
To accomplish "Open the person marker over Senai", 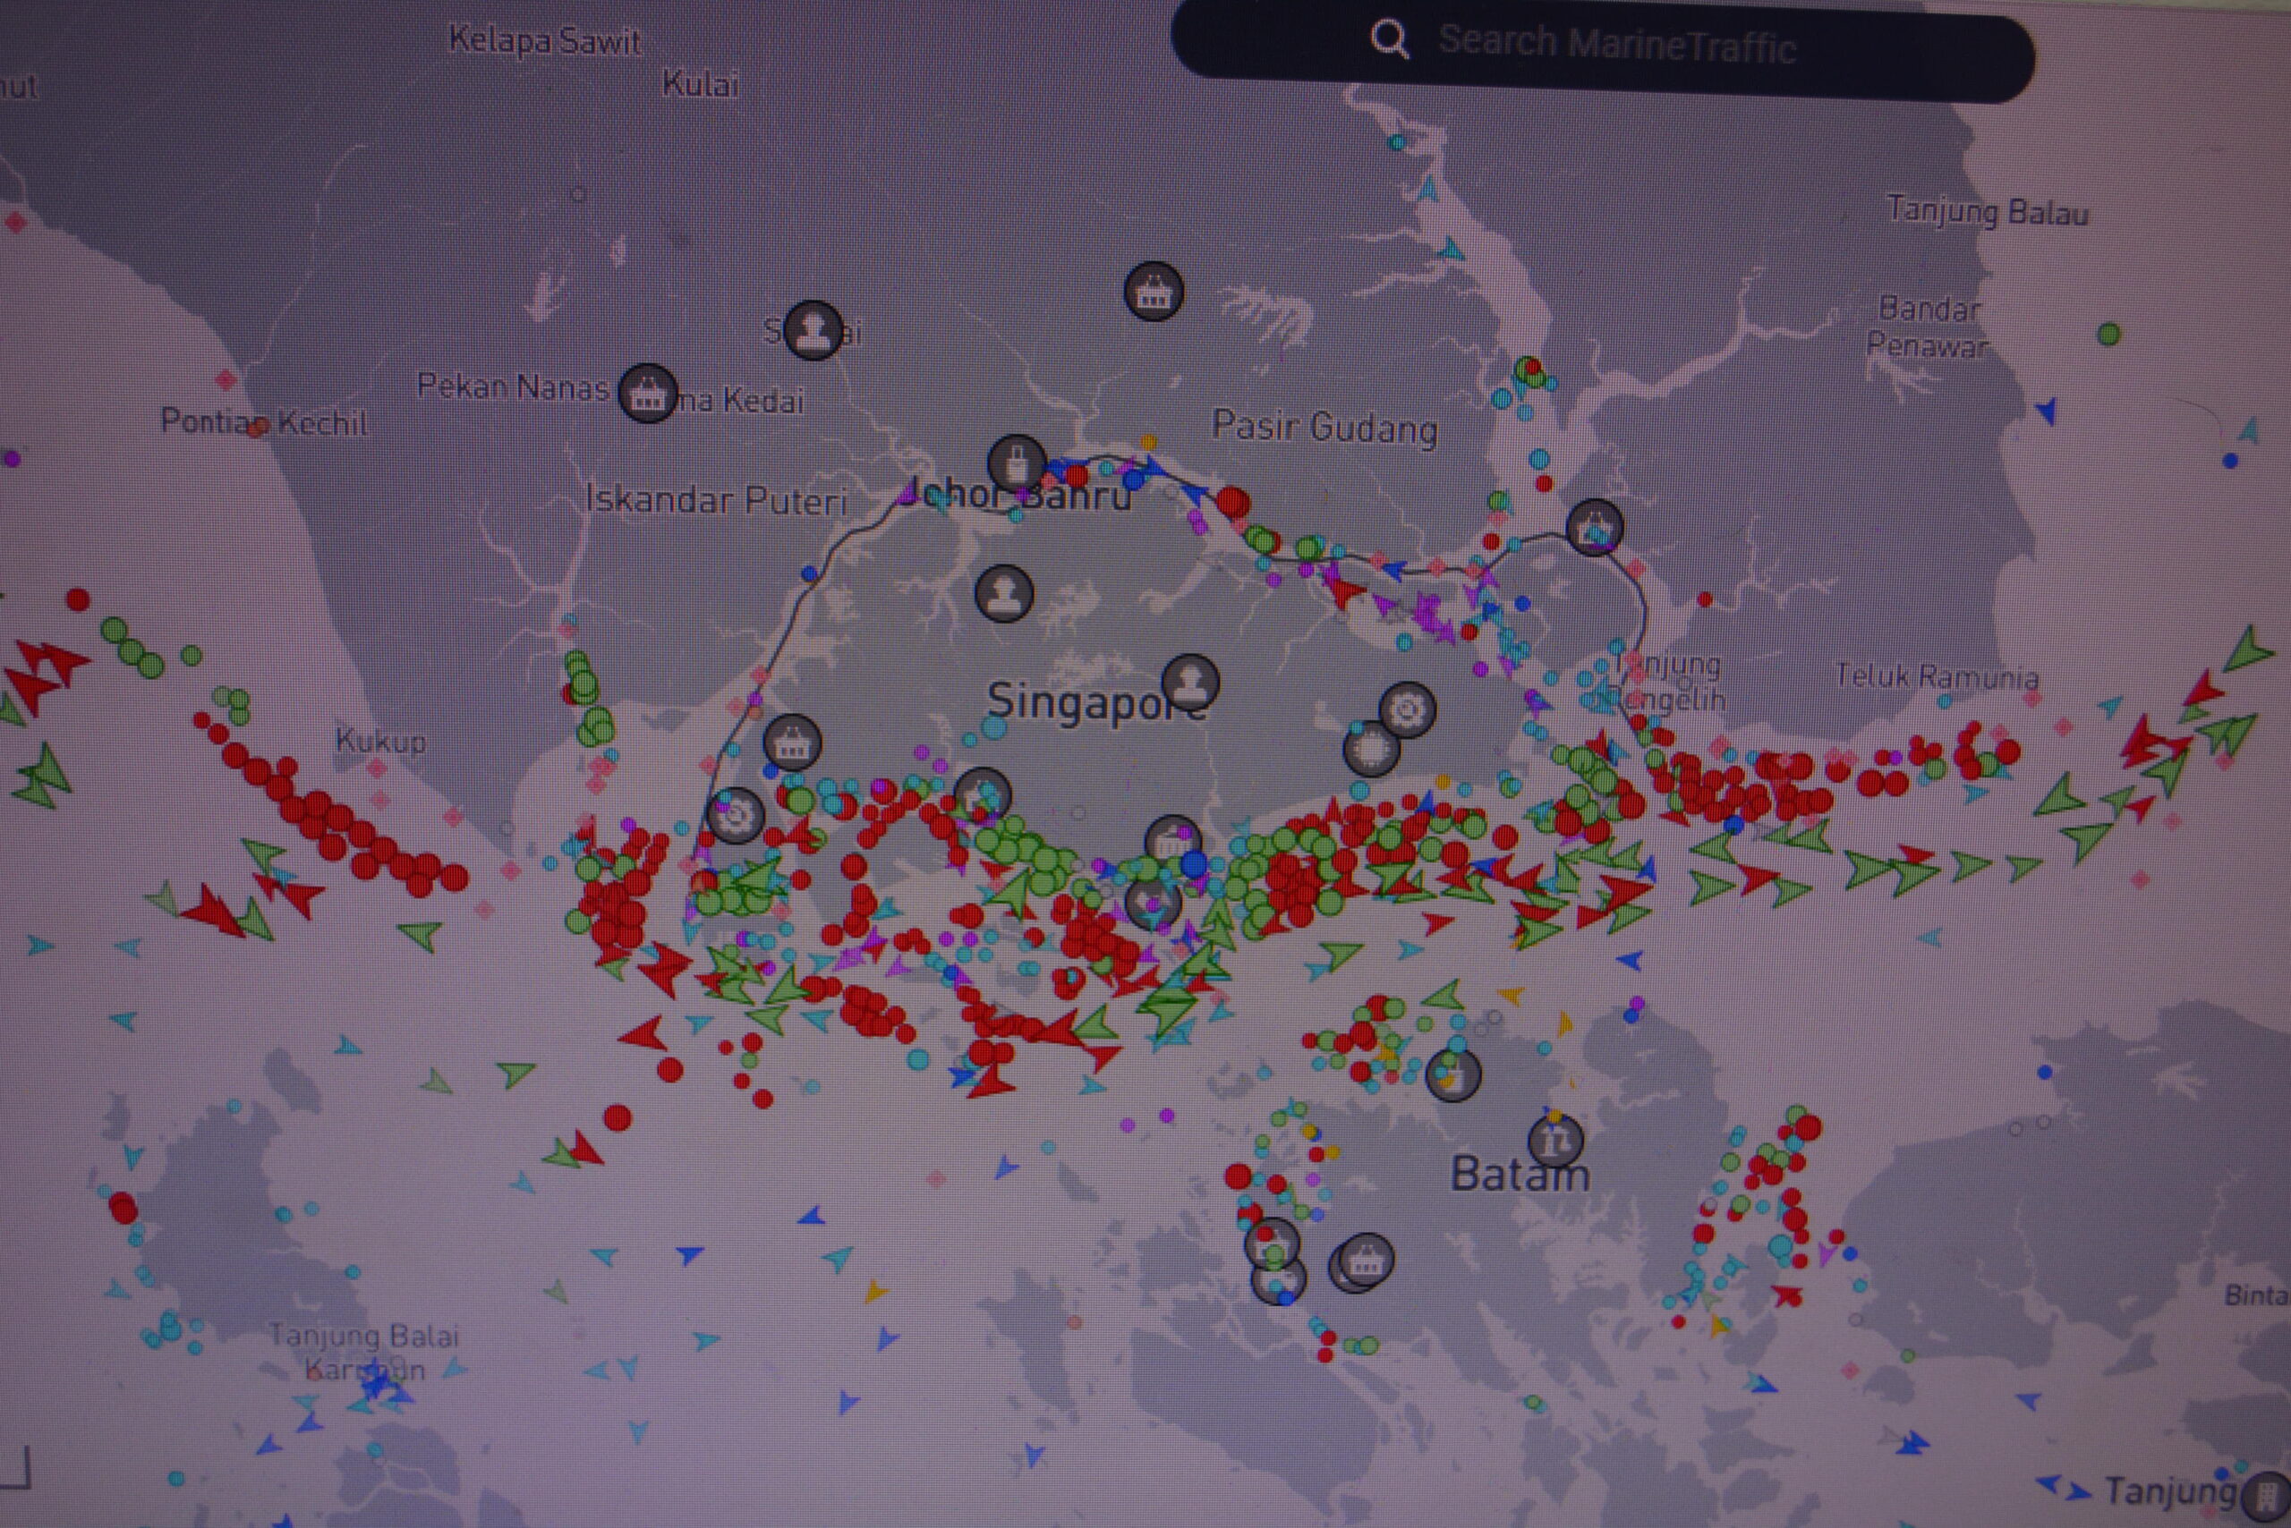I will tap(813, 330).
